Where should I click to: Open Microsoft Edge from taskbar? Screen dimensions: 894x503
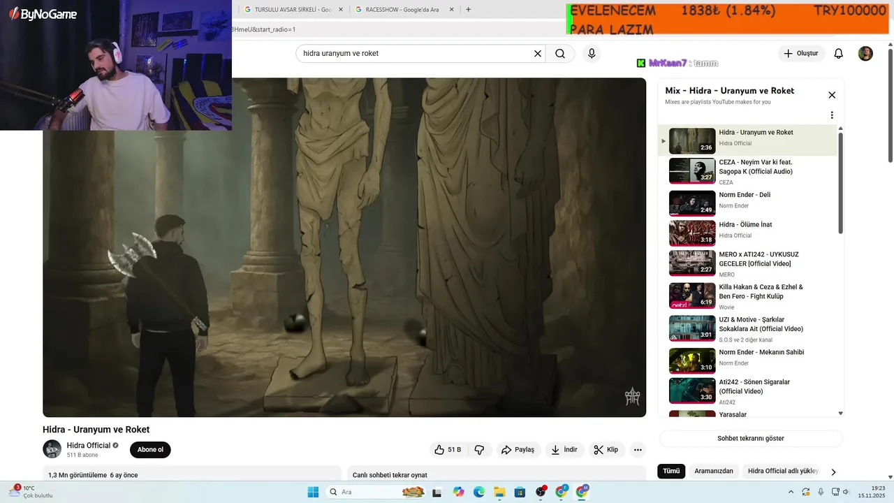479,492
